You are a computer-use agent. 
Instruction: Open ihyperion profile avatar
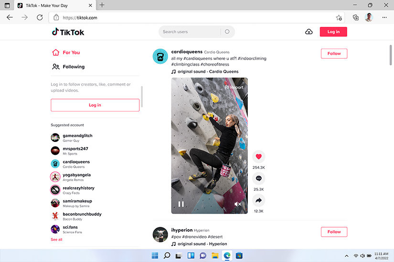tap(160, 234)
